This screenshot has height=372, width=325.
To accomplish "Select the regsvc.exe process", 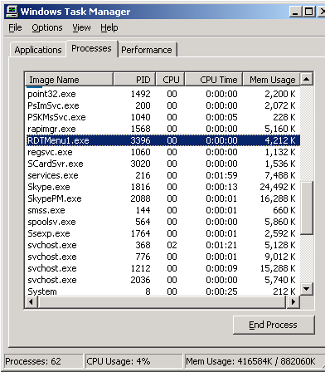I will (x=162, y=152).
